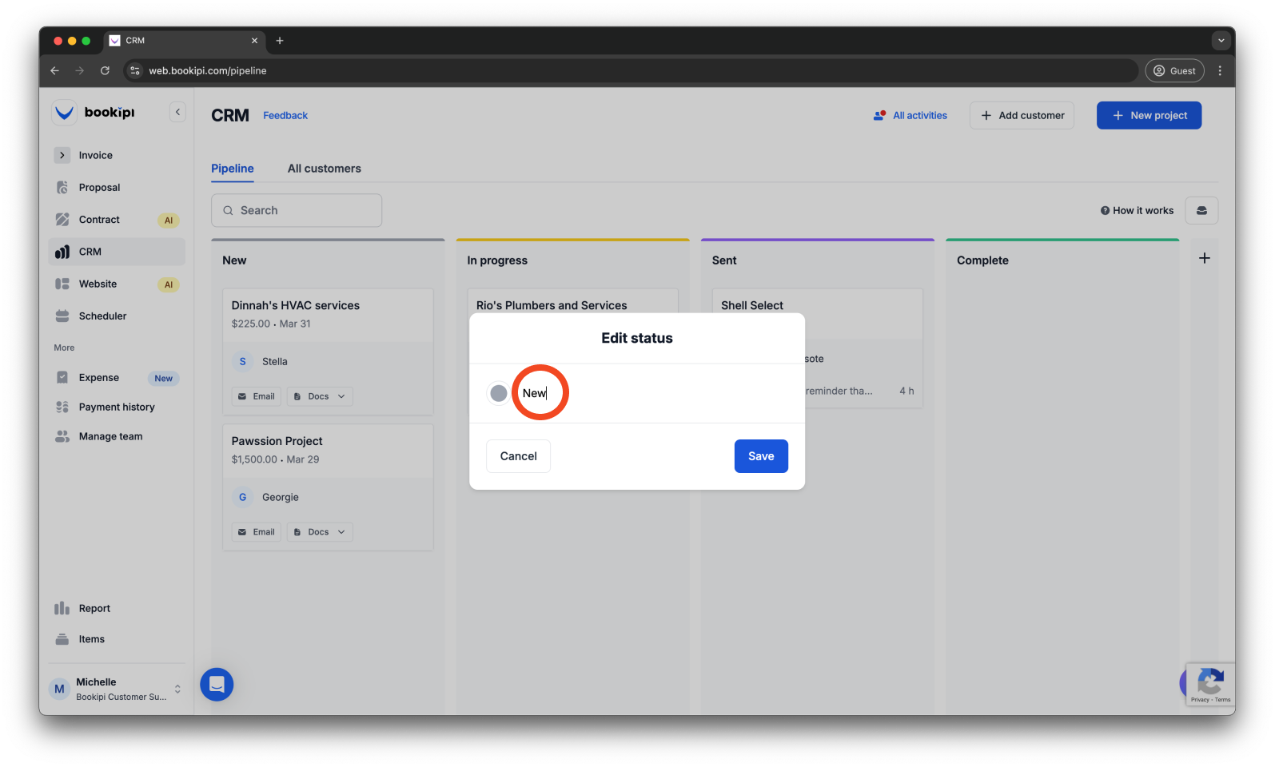
Task: Click the Sent column header
Action: point(724,260)
